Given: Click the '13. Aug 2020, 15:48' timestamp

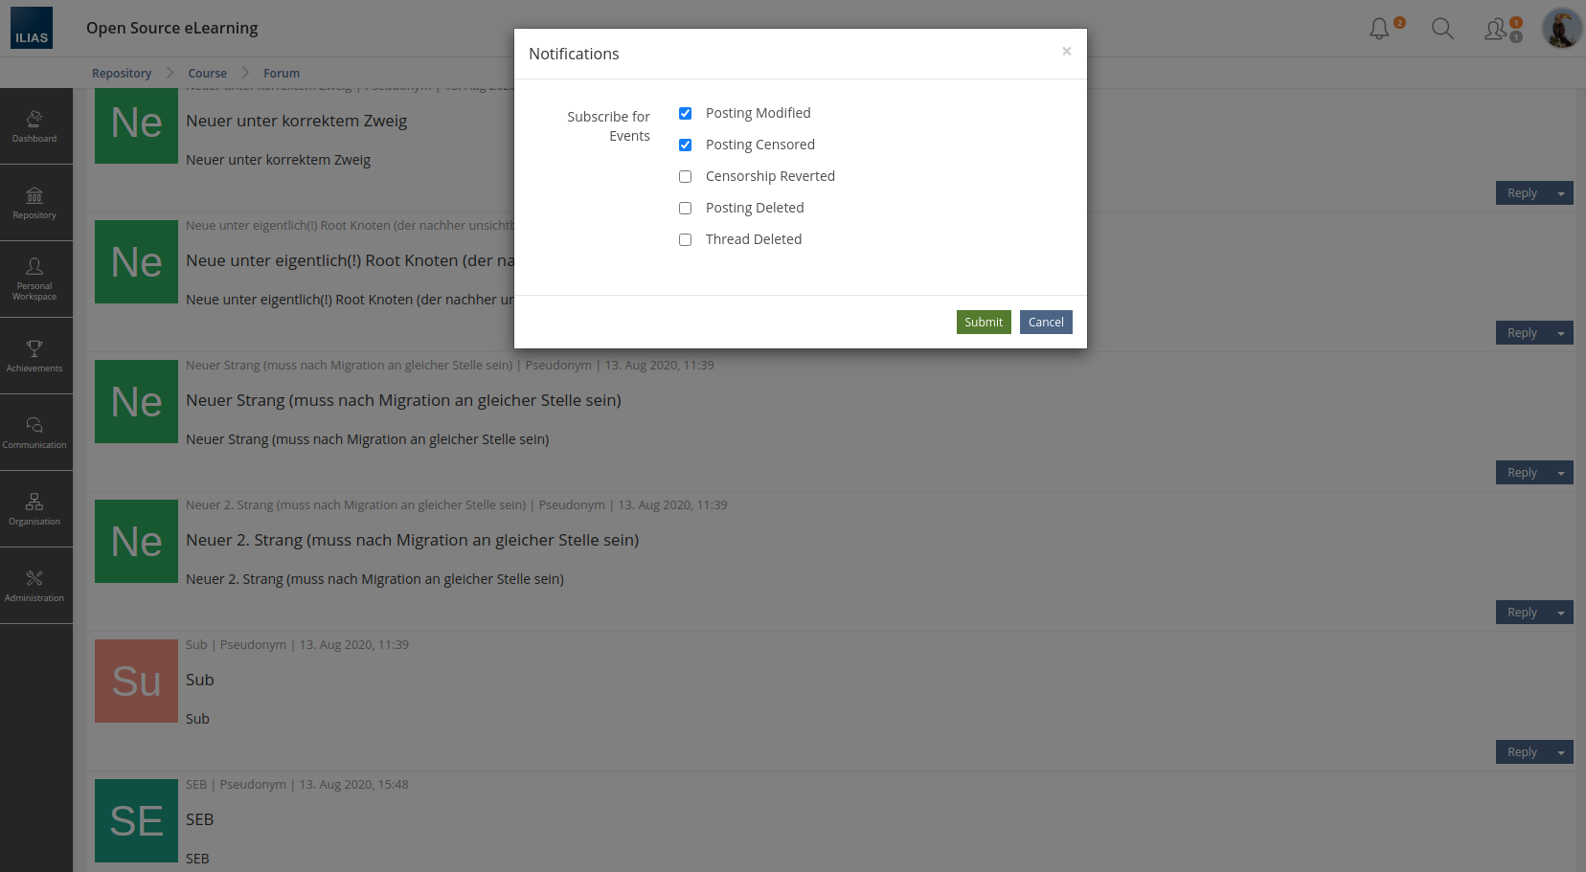Looking at the screenshot, I should [353, 785].
